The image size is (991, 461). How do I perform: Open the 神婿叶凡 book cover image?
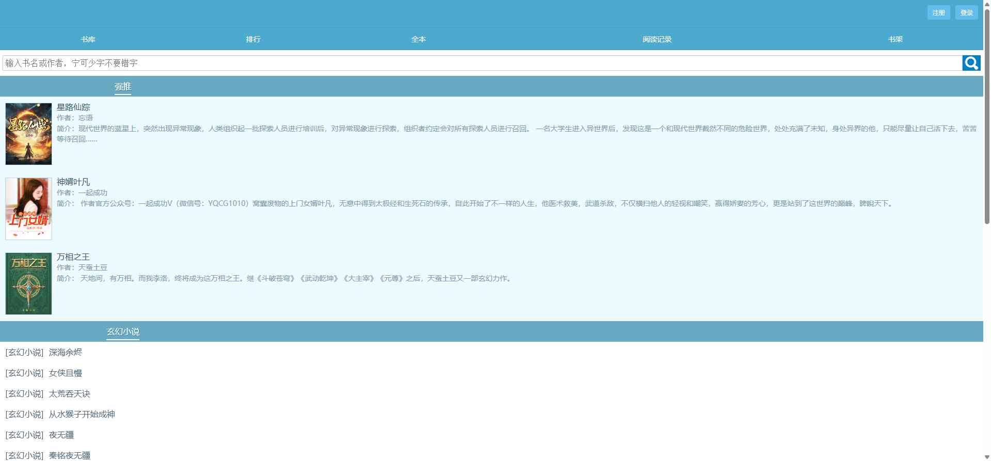point(28,209)
